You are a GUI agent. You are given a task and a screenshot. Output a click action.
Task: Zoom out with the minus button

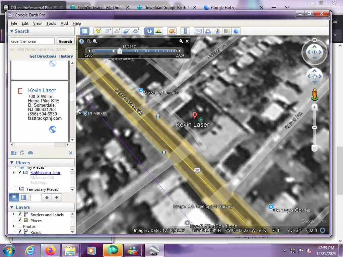[x=314, y=148]
